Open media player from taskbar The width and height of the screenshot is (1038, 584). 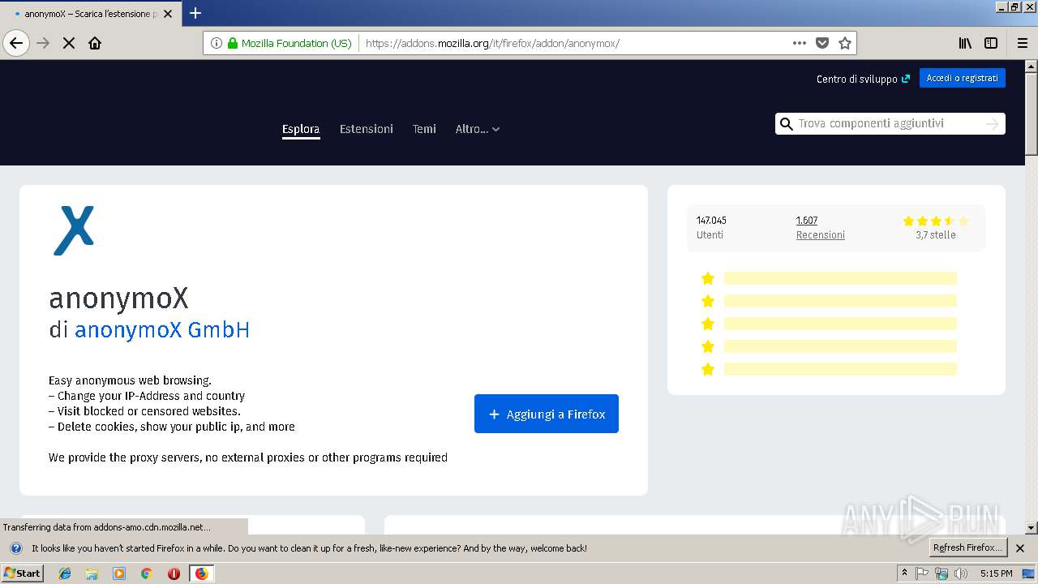point(119,573)
